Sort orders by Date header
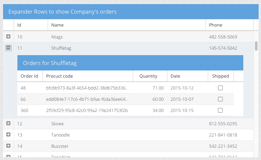Image resolution: width=261 pixels, height=160 pixels. pos(187,76)
